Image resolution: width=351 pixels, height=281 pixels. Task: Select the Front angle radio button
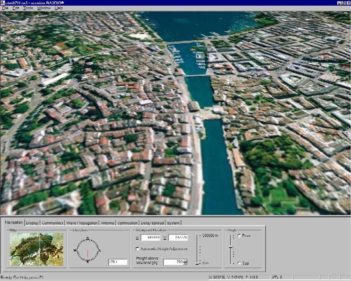[238, 236]
